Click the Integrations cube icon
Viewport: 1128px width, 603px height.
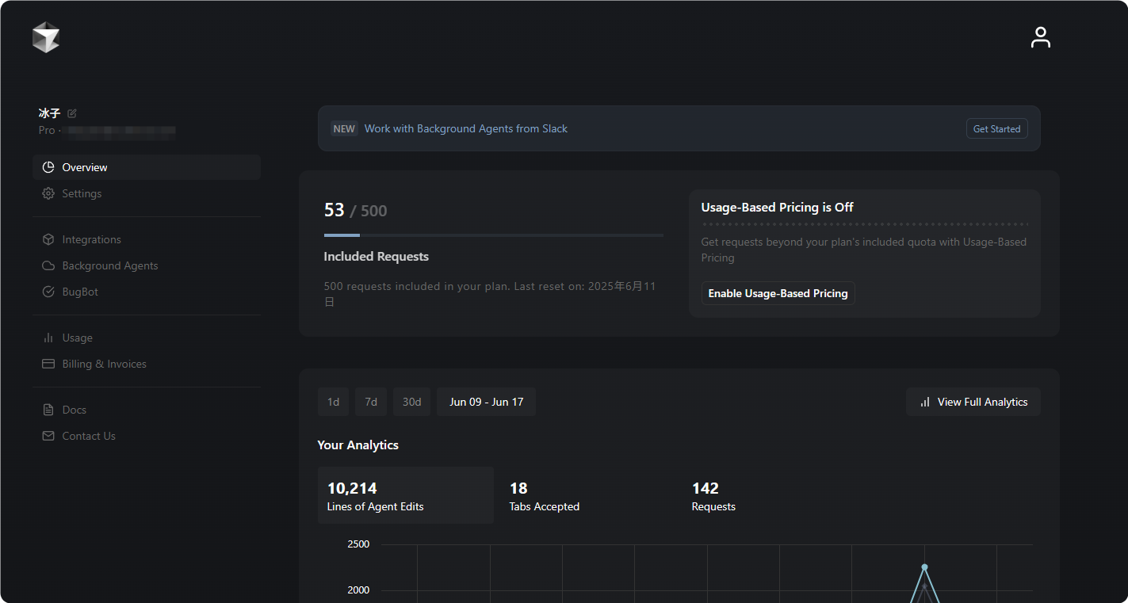[x=48, y=239]
